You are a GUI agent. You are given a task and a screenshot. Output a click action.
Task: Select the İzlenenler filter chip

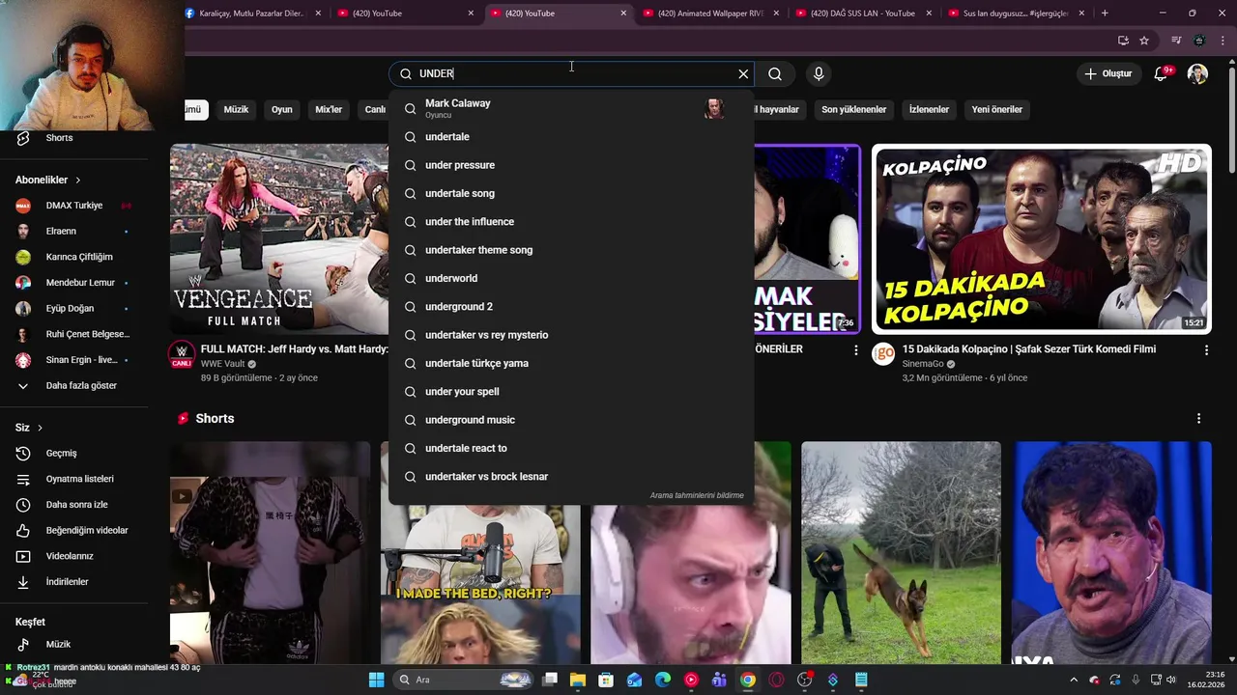(929, 109)
